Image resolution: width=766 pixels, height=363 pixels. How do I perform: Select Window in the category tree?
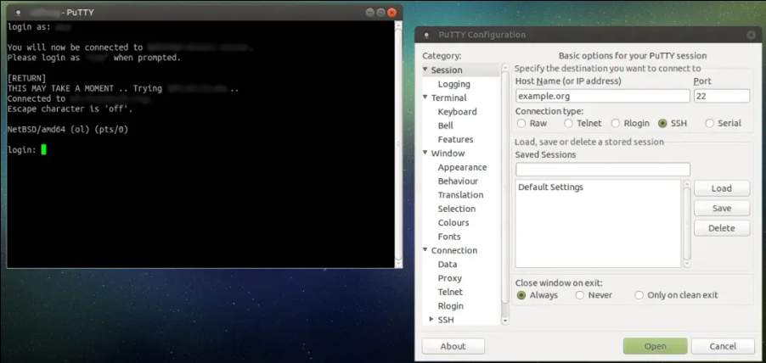point(448,154)
